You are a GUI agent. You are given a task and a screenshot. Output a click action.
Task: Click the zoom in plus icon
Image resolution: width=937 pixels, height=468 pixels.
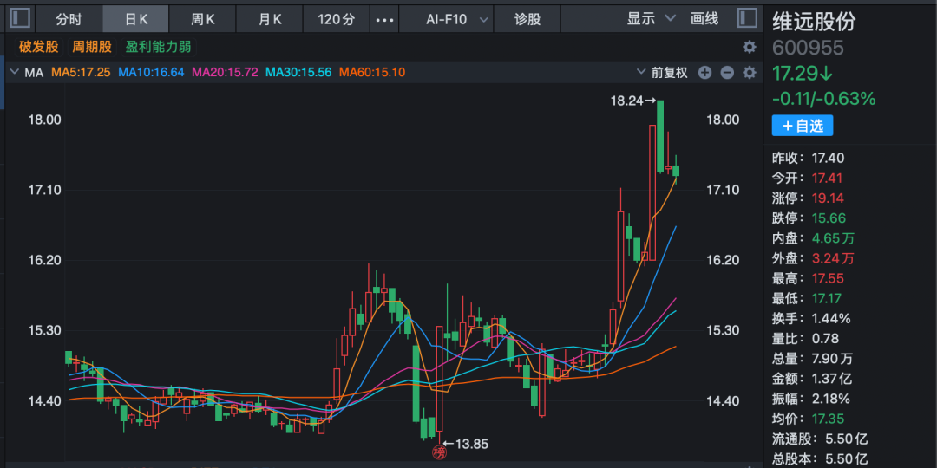(704, 73)
